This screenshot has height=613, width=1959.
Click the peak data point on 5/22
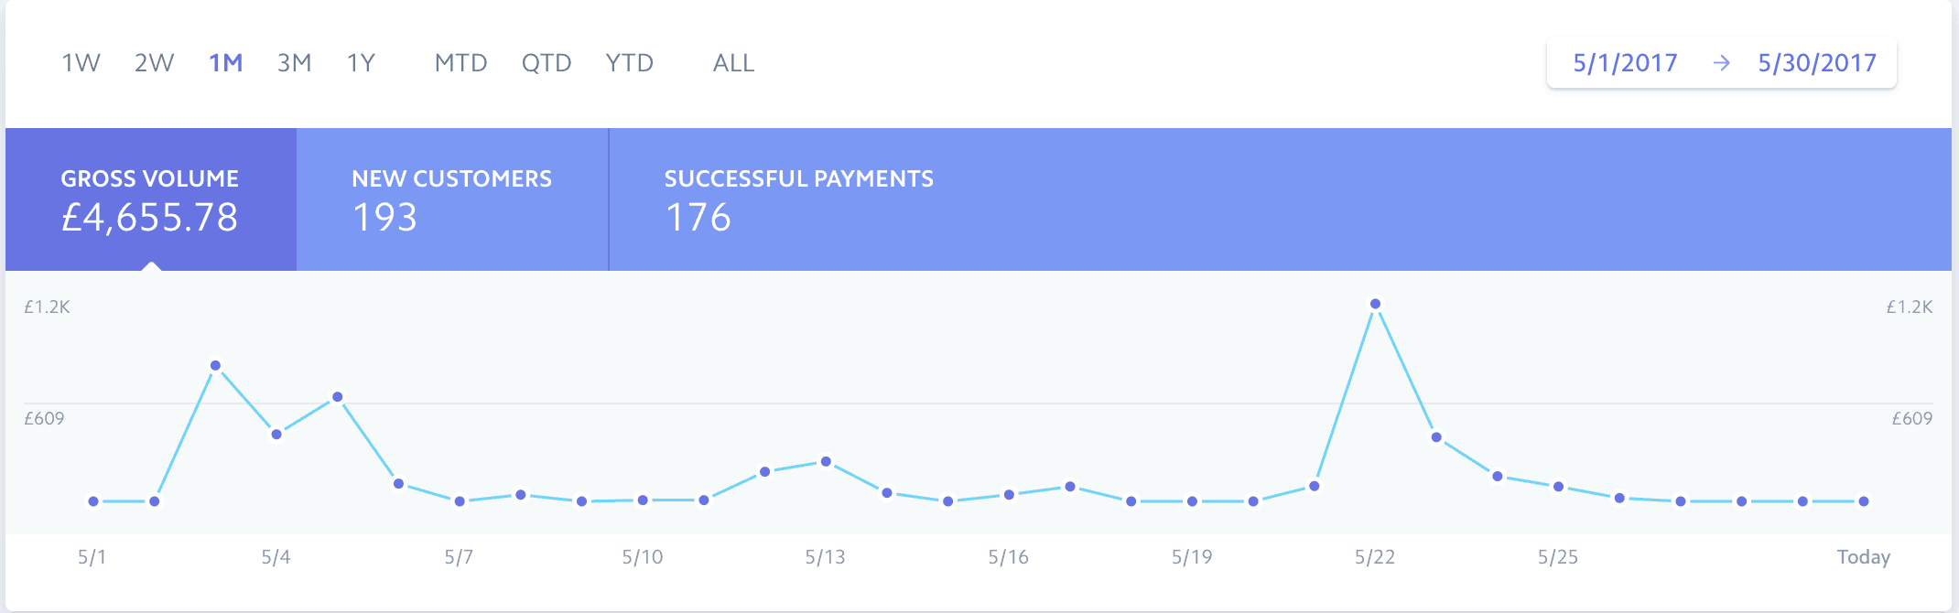(1375, 304)
